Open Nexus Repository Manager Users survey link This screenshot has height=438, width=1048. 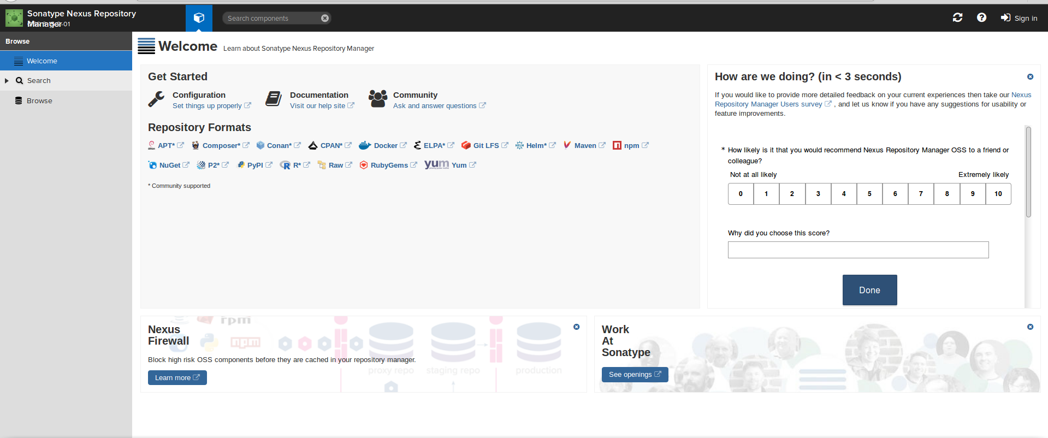[x=873, y=99]
